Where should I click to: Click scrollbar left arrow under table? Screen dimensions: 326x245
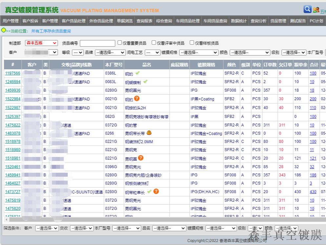[7, 219]
